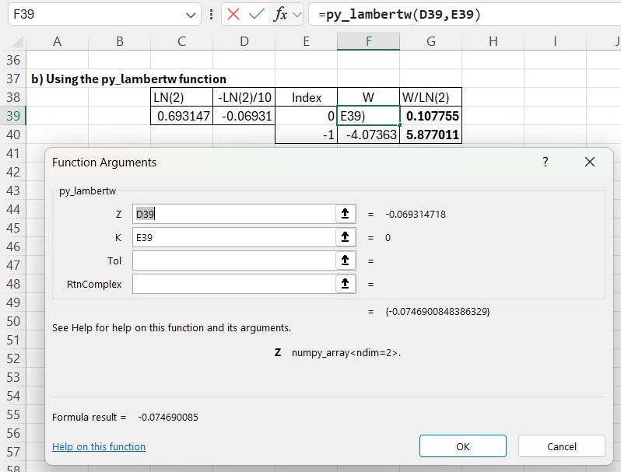Image resolution: width=621 pixels, height=472 pixels.
Task: Click the Tol field range selector arrow
Action: click(x=344, y=260)
